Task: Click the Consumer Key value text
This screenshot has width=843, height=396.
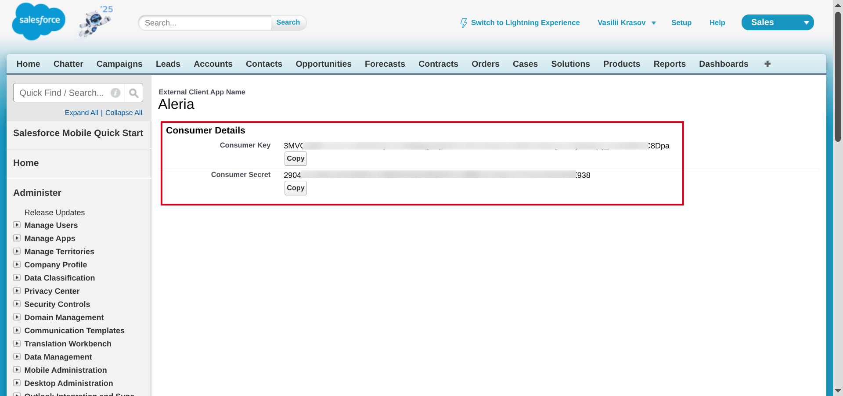Action: click(x=476, y=146)
